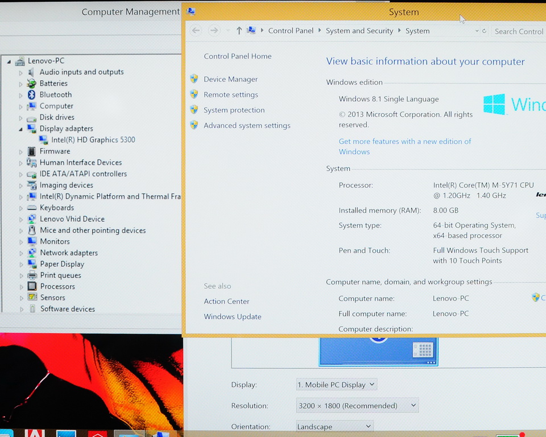
Task: Expand the Software devices node
Action: [x=21, y=310]
